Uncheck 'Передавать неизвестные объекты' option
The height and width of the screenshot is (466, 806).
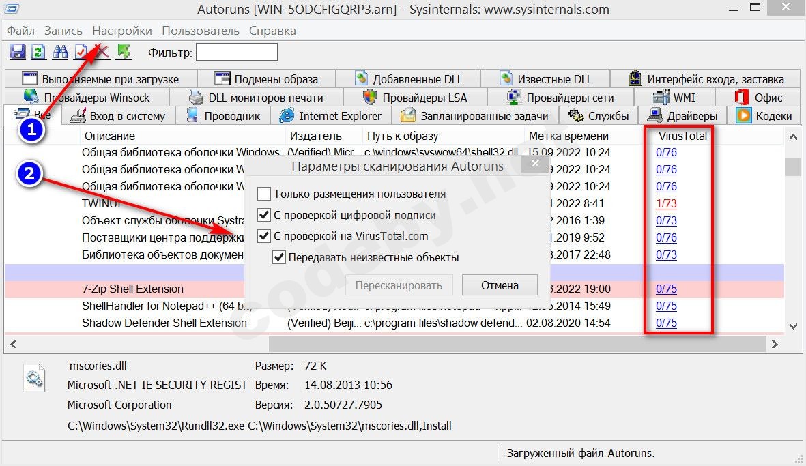point(278,257)
